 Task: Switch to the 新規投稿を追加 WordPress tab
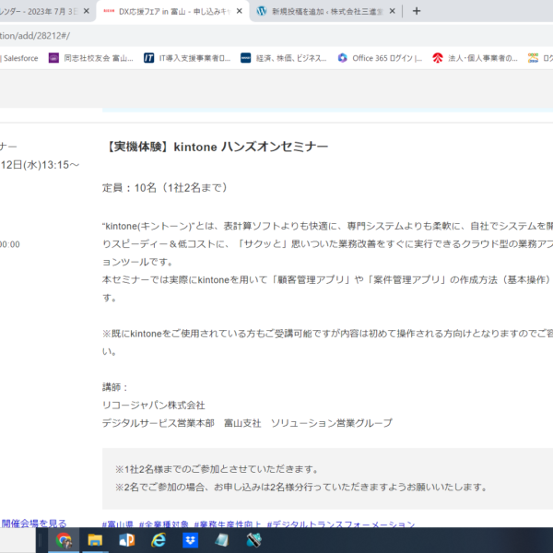(327, 11)
